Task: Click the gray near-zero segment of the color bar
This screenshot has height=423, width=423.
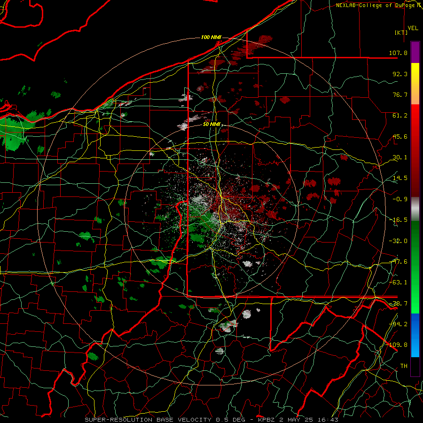Action: (x=415, y=209)
